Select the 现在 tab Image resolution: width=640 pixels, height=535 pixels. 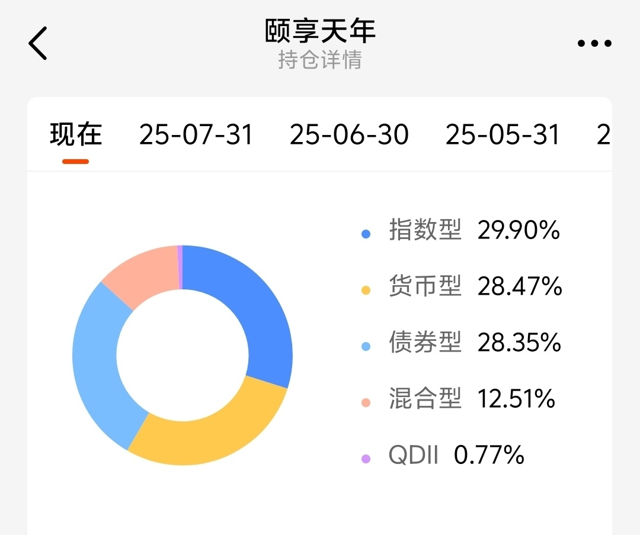coord(76,134)
